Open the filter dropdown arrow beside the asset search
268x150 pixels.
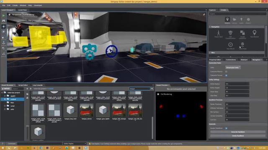coord(152,89)
